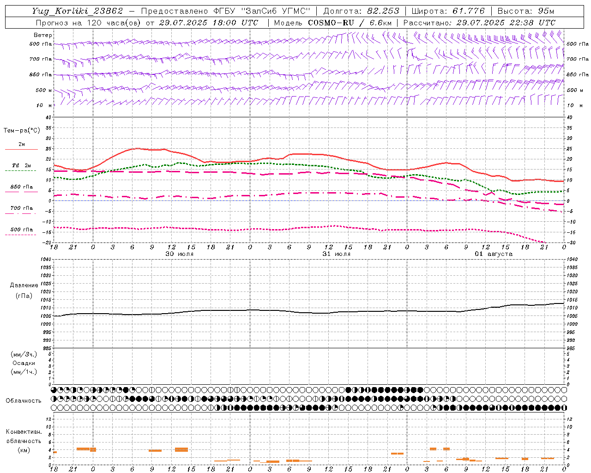Click the elevation value 95м
591x473 pixels.
(x=546, y=11)
